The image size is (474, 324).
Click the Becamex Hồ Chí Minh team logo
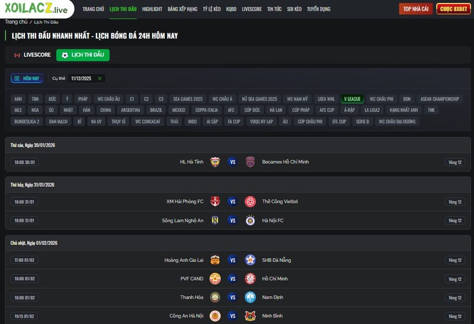pyautogui.click(x=250, y=162)
